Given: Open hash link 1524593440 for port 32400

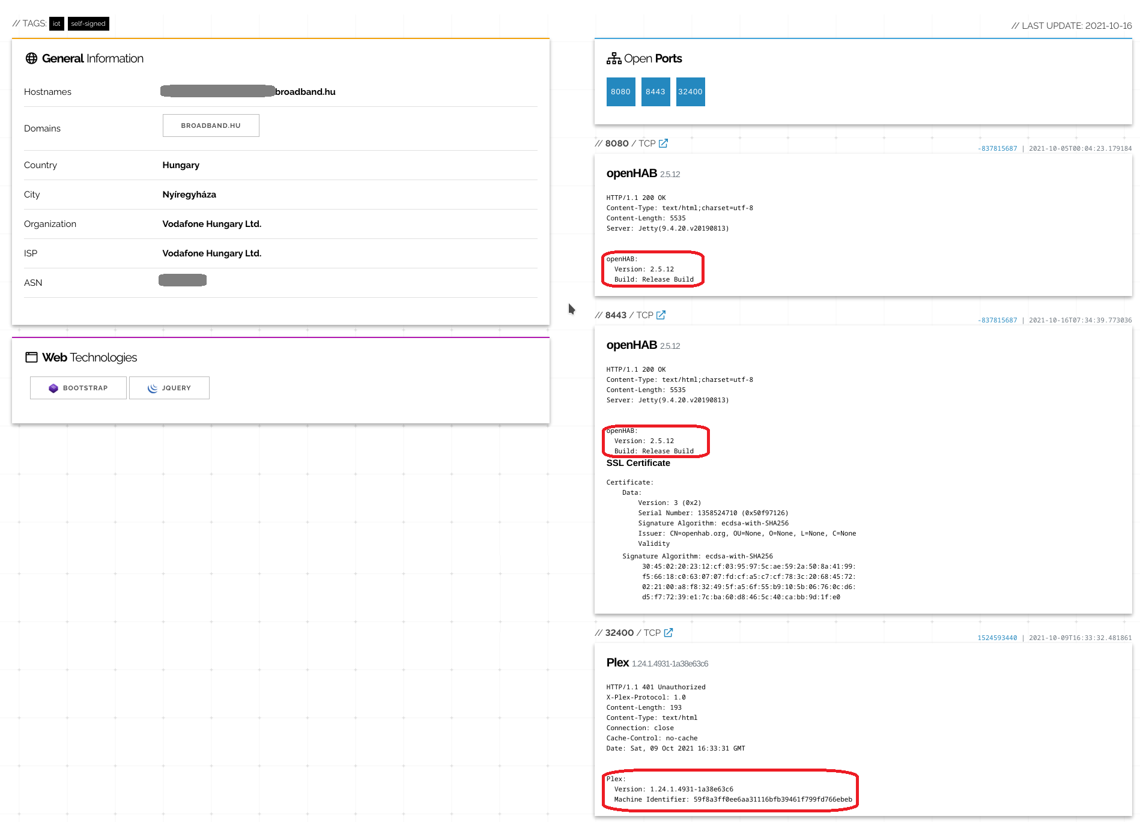Looking at the screenshot, I should pyautogui.click(x=998, y=638).
